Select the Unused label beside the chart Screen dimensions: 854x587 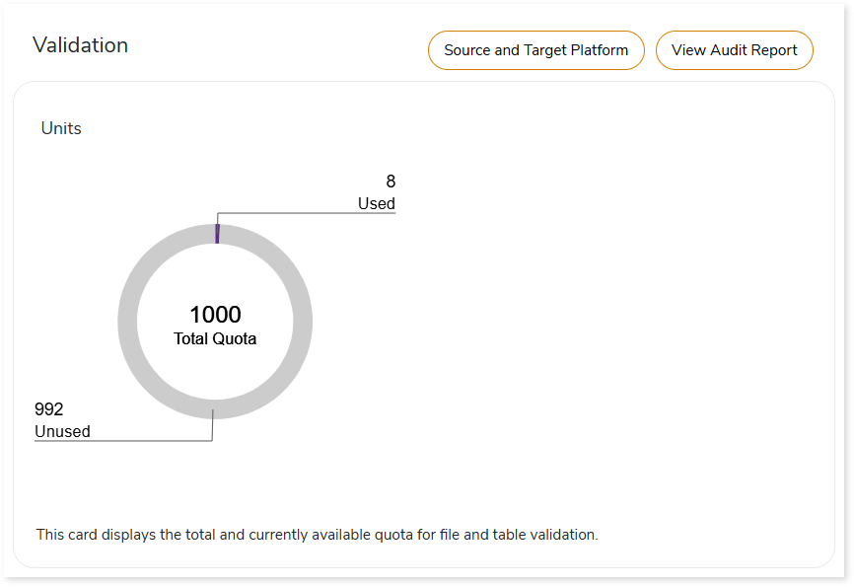click(62, 431)
